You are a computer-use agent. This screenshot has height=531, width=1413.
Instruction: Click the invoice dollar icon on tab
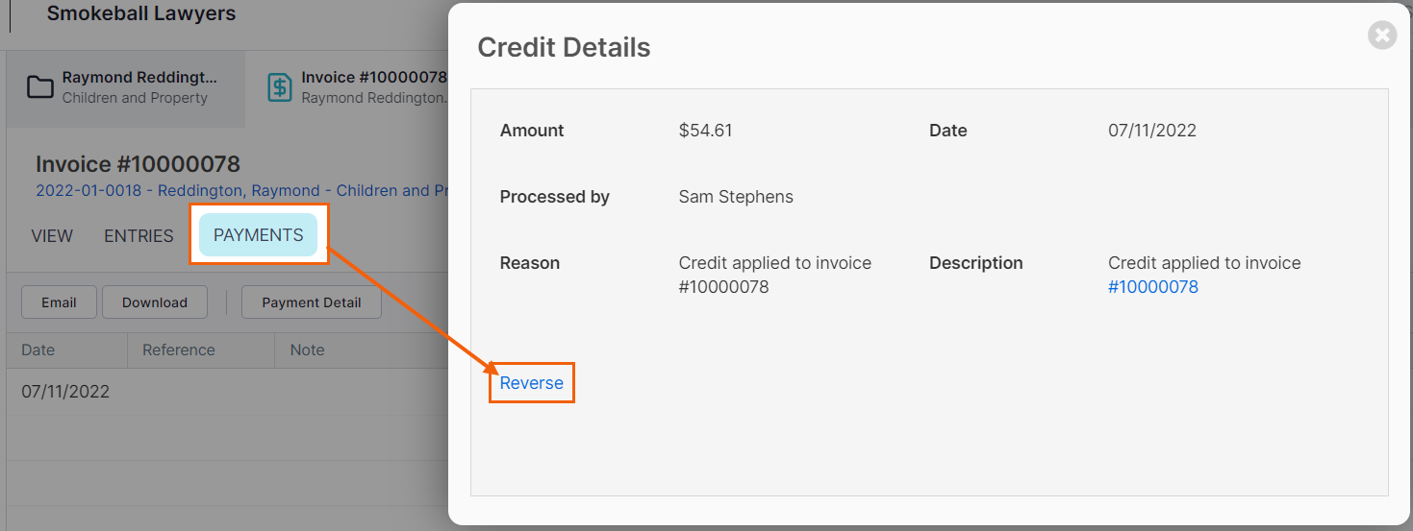tap(279, 87)
